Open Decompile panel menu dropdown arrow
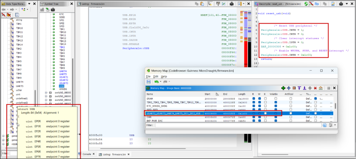This screenshot has height=159, width=356. (x=346, y=3)
